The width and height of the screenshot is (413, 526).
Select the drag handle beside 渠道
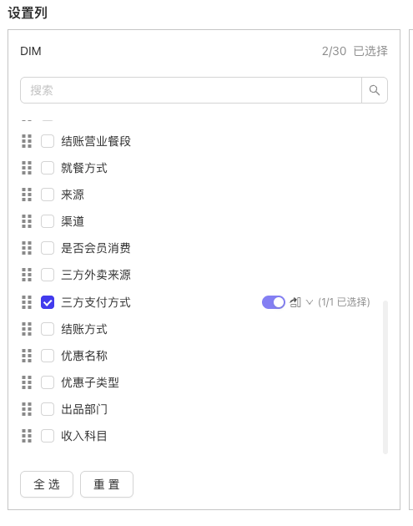27,221
